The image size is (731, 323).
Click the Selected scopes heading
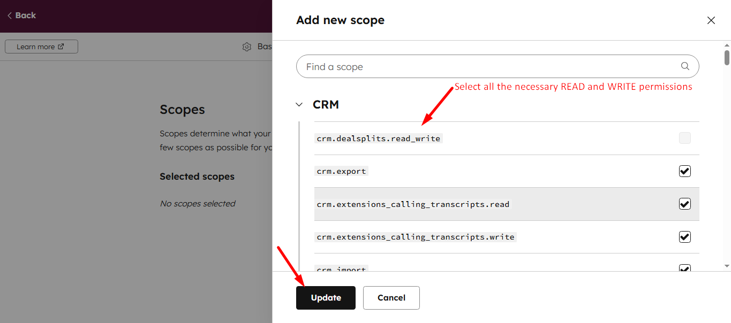[x=198, y=176]
